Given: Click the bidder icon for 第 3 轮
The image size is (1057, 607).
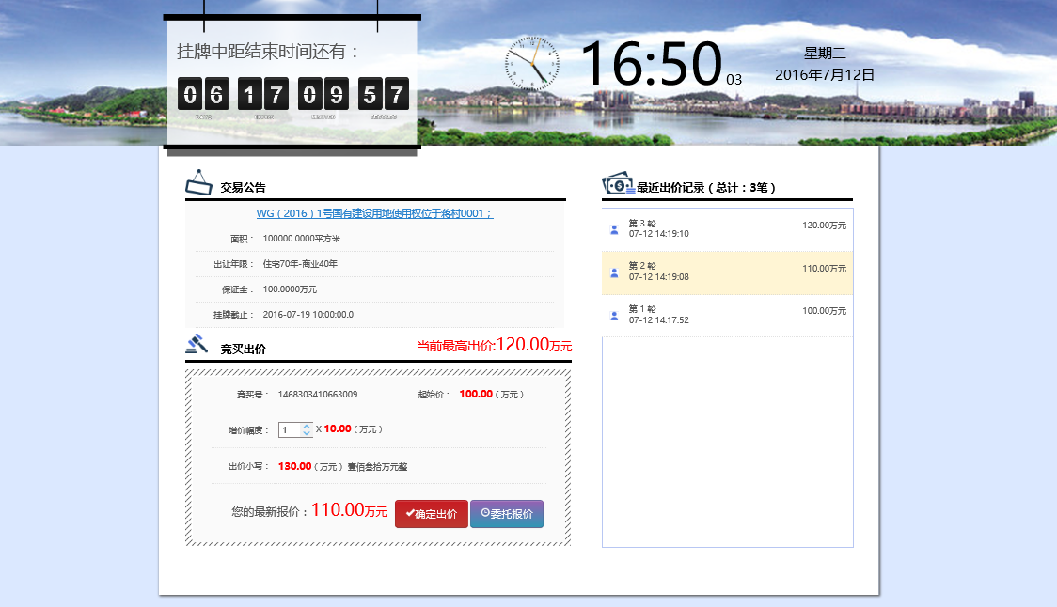Looking at the screenshot, I should pyautogui.click(x=614, y=229).
